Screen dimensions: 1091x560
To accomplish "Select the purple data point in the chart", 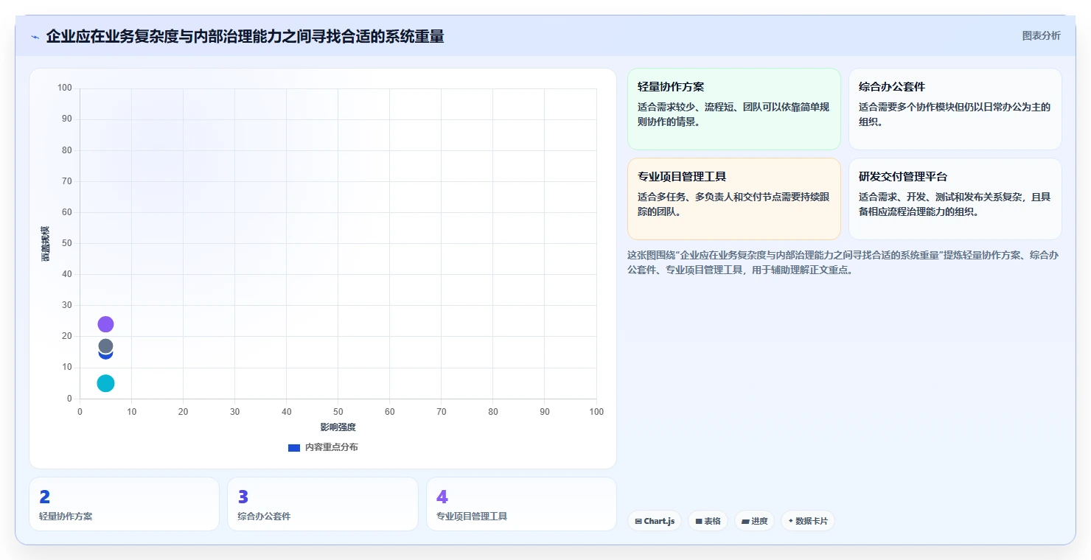I will 105,324.
